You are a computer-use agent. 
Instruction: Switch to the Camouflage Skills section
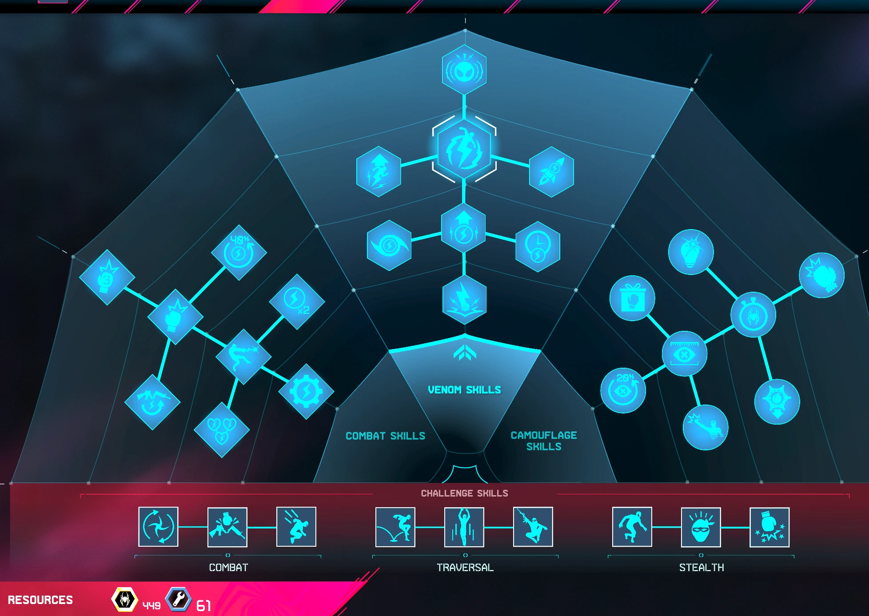[544, 441]
